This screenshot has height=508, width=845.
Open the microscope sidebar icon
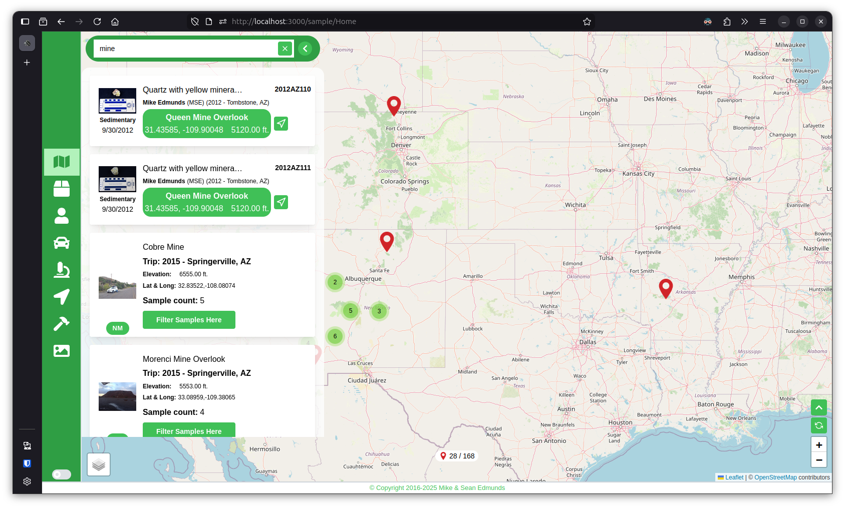click(x=62, y=270)
